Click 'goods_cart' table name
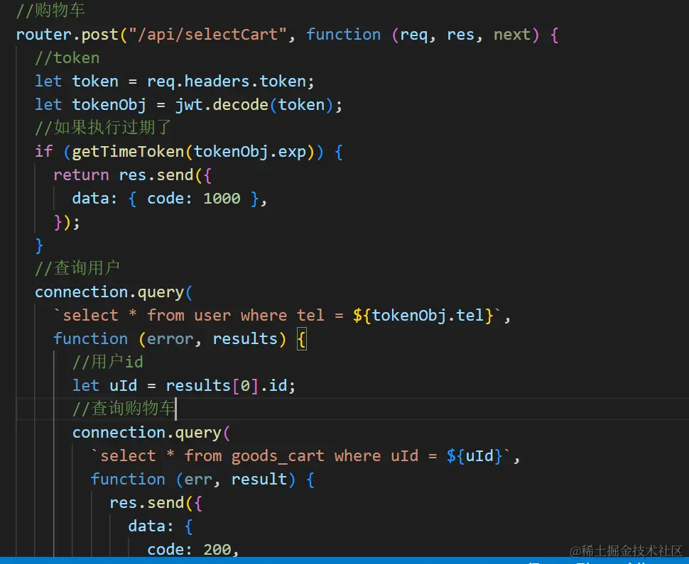 (278, 456)
